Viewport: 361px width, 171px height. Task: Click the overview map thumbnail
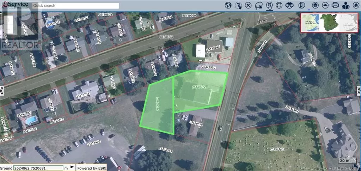tap(330, 23)
